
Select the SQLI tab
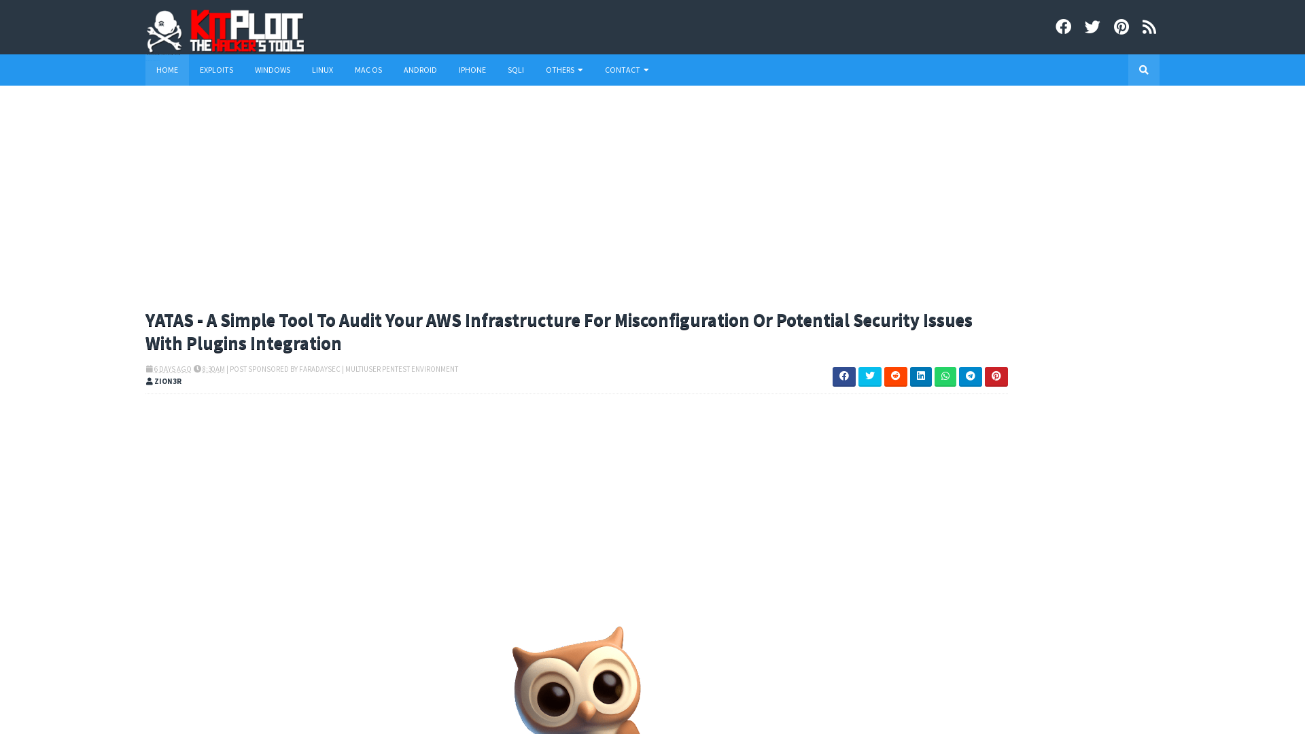pos(515,70)
